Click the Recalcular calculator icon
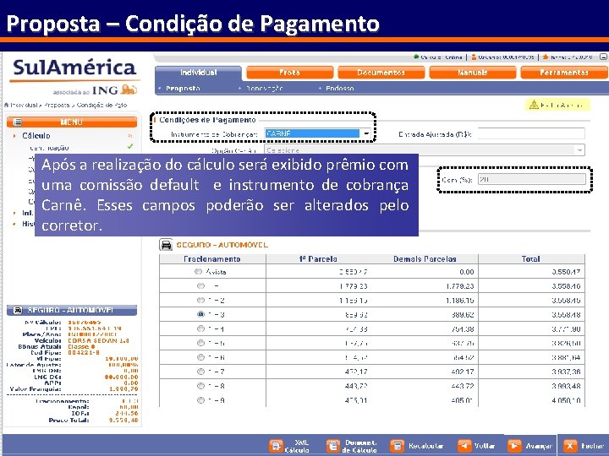 point(397,446)
